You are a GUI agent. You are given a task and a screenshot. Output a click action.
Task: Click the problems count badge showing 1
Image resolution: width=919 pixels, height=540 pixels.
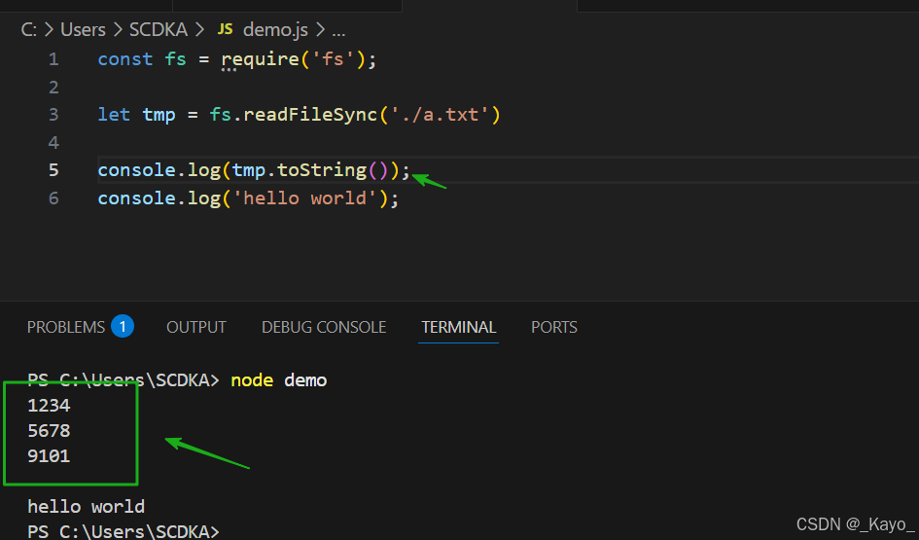[123, 327]
